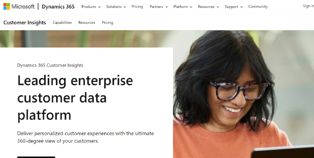Click the Products chevron arrow
The width and height of the screenshot is (314, 158).
[x=99, y=7]
